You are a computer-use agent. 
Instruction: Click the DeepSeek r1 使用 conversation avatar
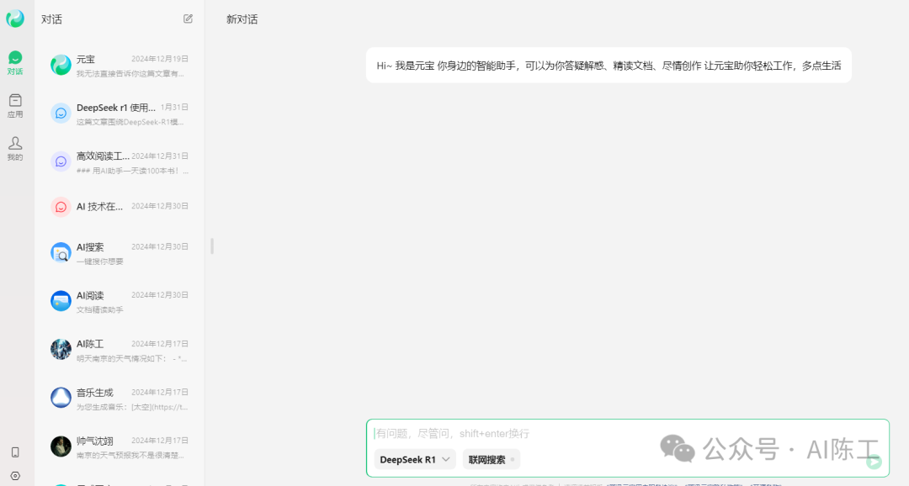(x=61, y=114)
